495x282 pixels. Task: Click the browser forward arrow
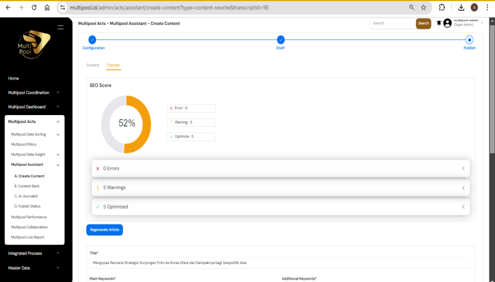pyautogui.click(x=21, y=7)
